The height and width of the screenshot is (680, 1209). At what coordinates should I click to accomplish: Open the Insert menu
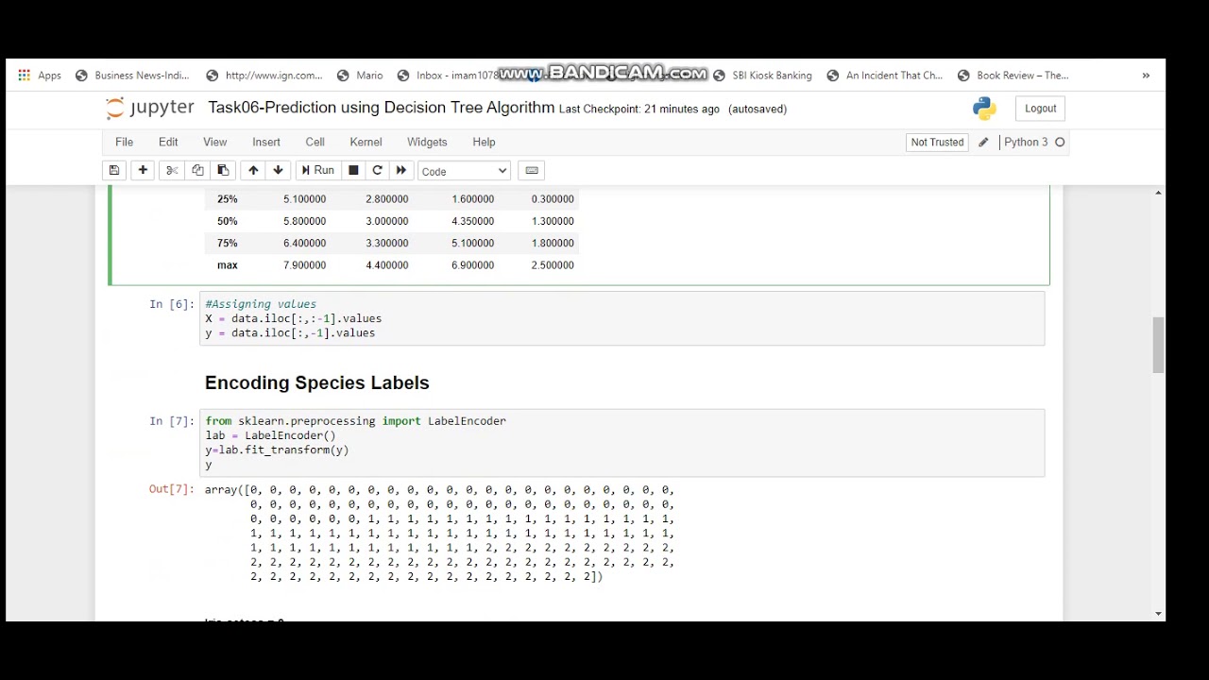(x=266, y=143)
